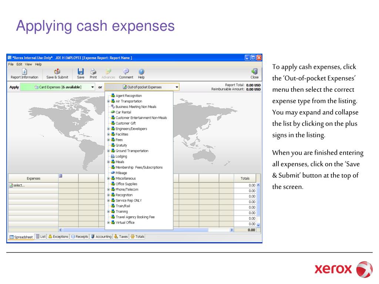
Task: Click the Save & Submit toolbar icon
Action: 57,74
